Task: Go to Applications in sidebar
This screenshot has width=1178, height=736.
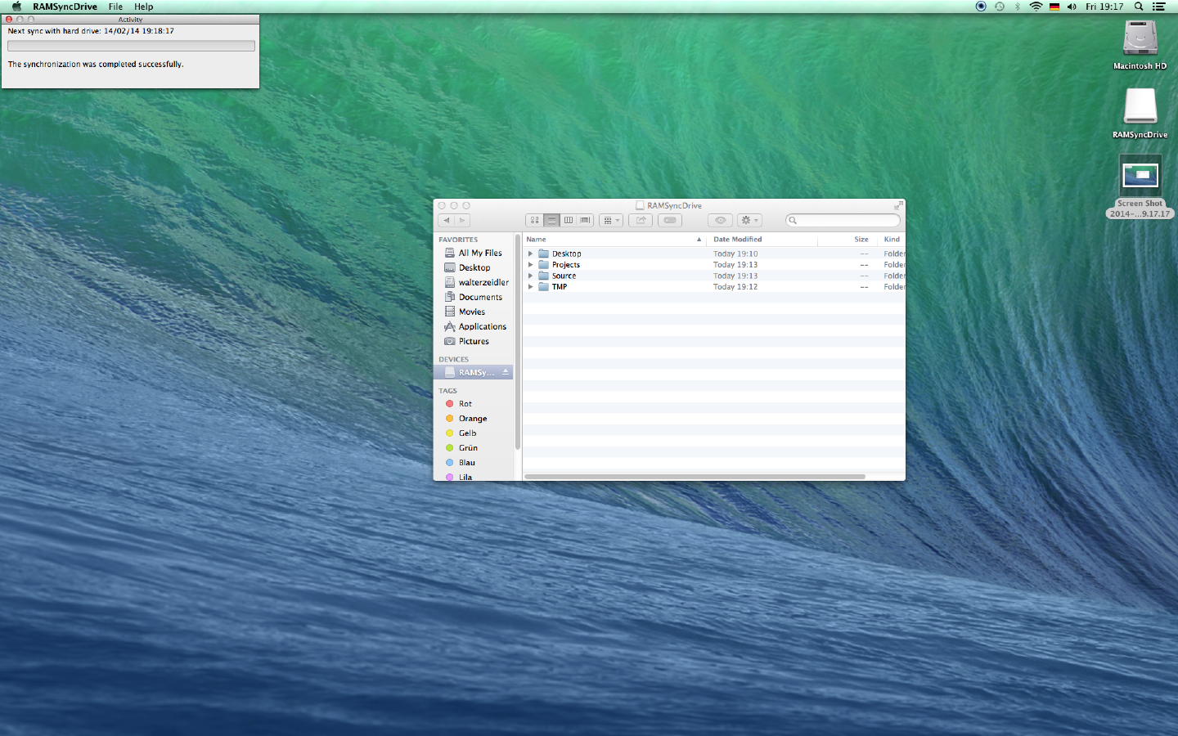Action: click(482, 326)
